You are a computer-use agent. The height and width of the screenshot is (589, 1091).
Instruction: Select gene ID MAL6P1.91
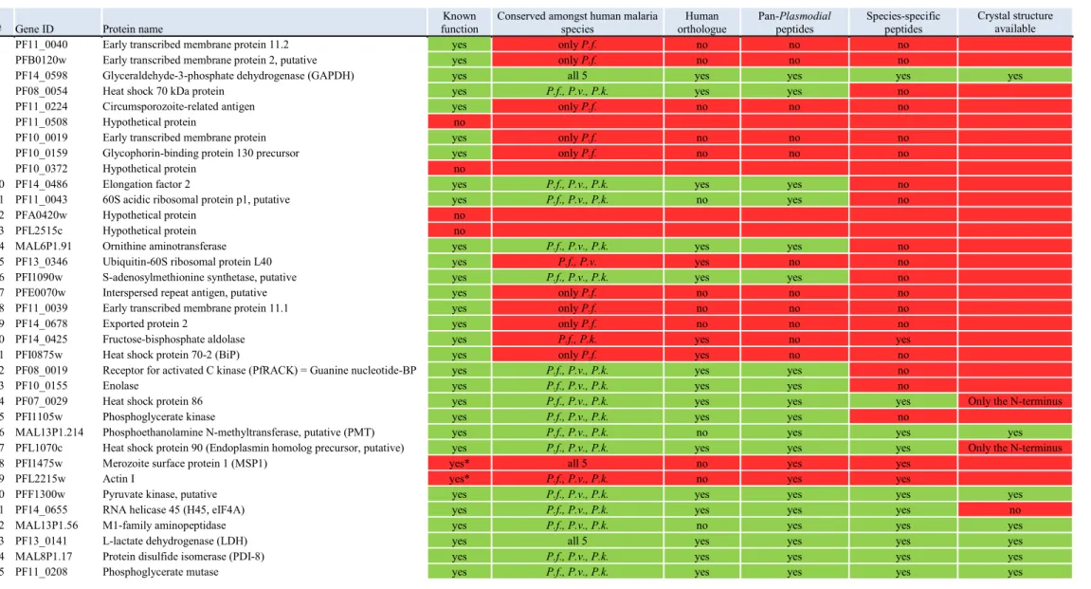tap(44, 246)
